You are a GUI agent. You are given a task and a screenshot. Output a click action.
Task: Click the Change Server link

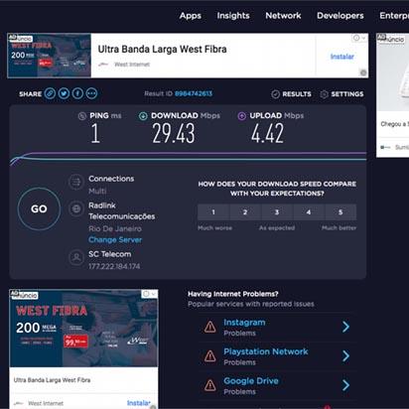[x=115, y=239]
